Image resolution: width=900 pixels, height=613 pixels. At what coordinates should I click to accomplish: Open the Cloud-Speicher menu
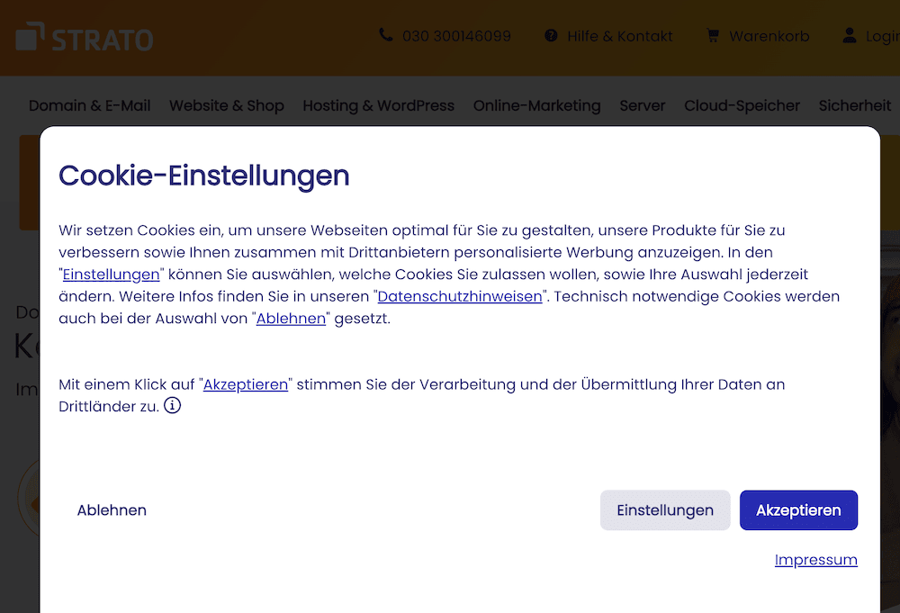742,105
